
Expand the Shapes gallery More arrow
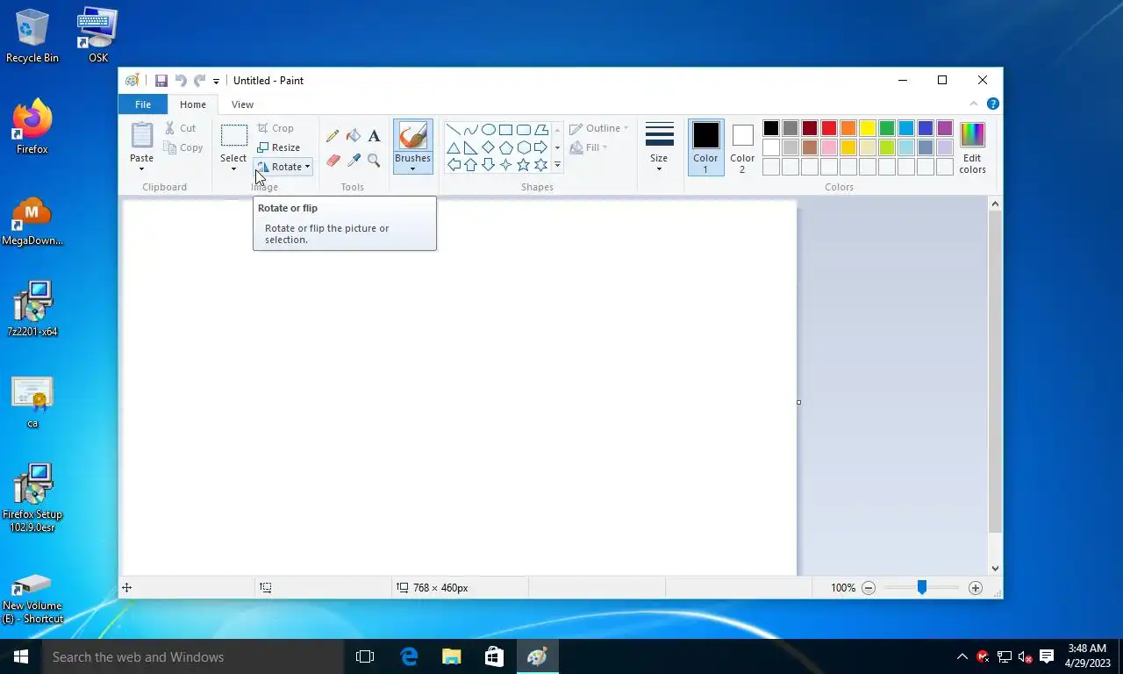(x=557, y=165)
